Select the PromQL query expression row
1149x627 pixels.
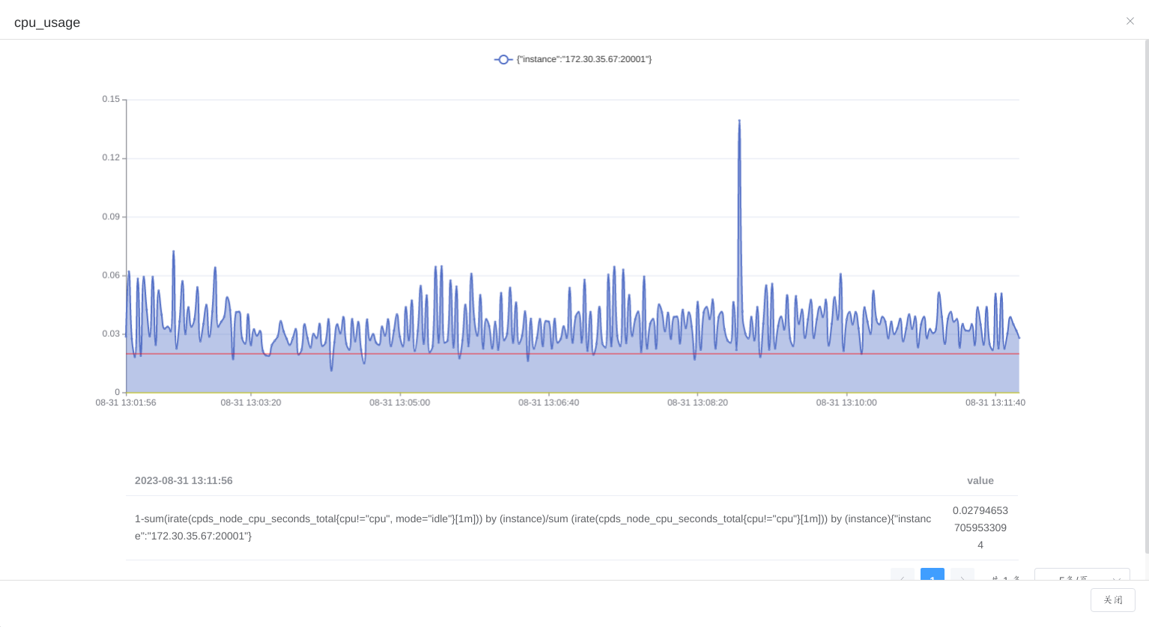tap(532, 527)
